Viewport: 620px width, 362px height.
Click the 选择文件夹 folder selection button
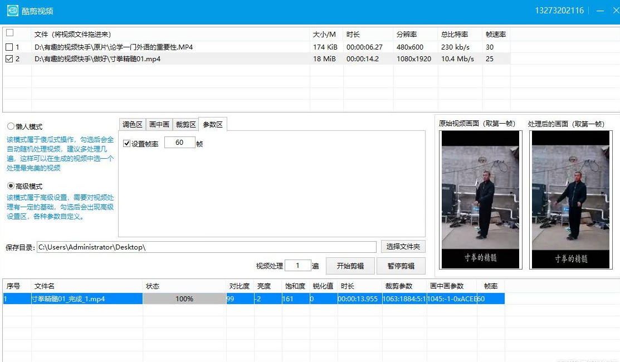[x=403, y=246]
